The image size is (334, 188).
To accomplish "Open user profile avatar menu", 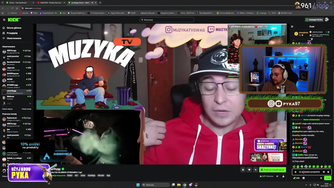I will pos(327,20).
